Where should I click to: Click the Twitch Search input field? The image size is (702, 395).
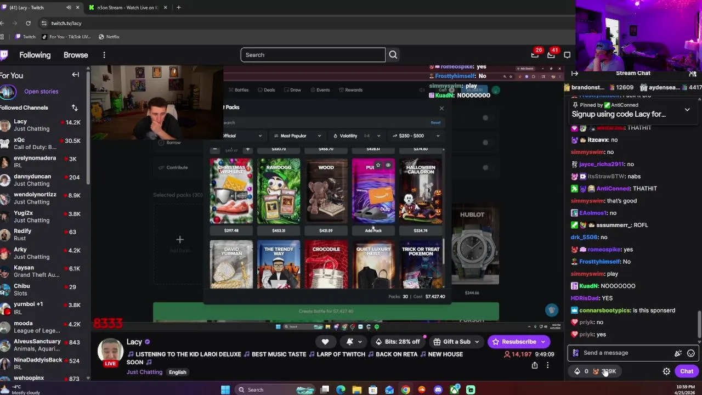pyautogui.click(x=313, y=55)
